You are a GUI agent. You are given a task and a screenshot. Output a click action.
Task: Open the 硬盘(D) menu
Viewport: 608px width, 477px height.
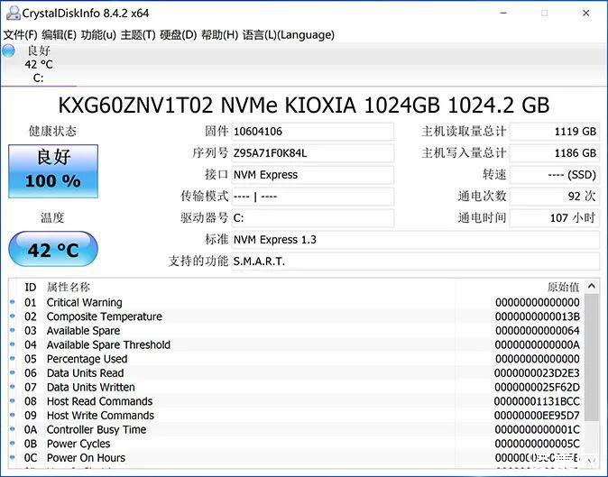(x=179, y=35)
